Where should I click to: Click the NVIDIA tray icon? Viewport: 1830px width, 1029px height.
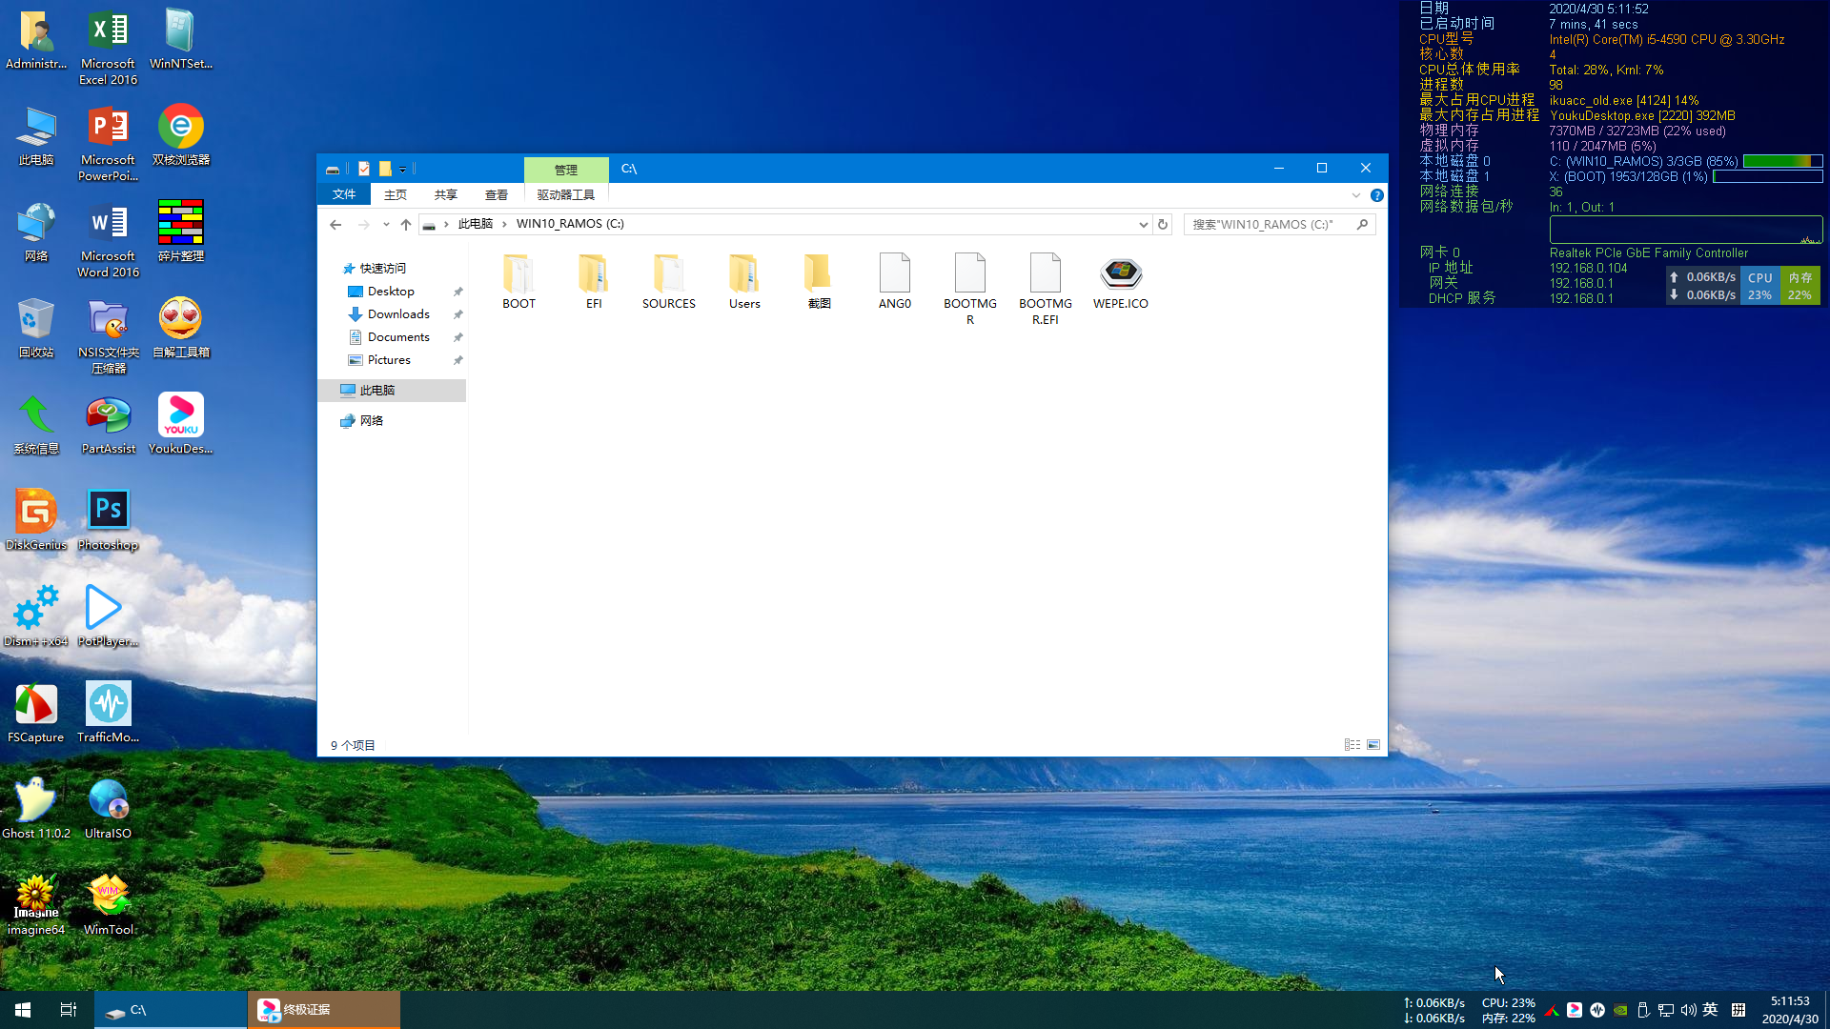(x=1620, y=1010)
